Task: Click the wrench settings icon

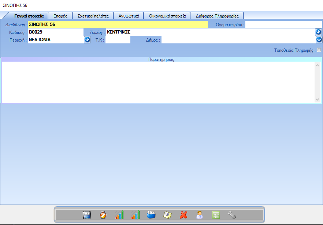Action: tap(232, 215)
